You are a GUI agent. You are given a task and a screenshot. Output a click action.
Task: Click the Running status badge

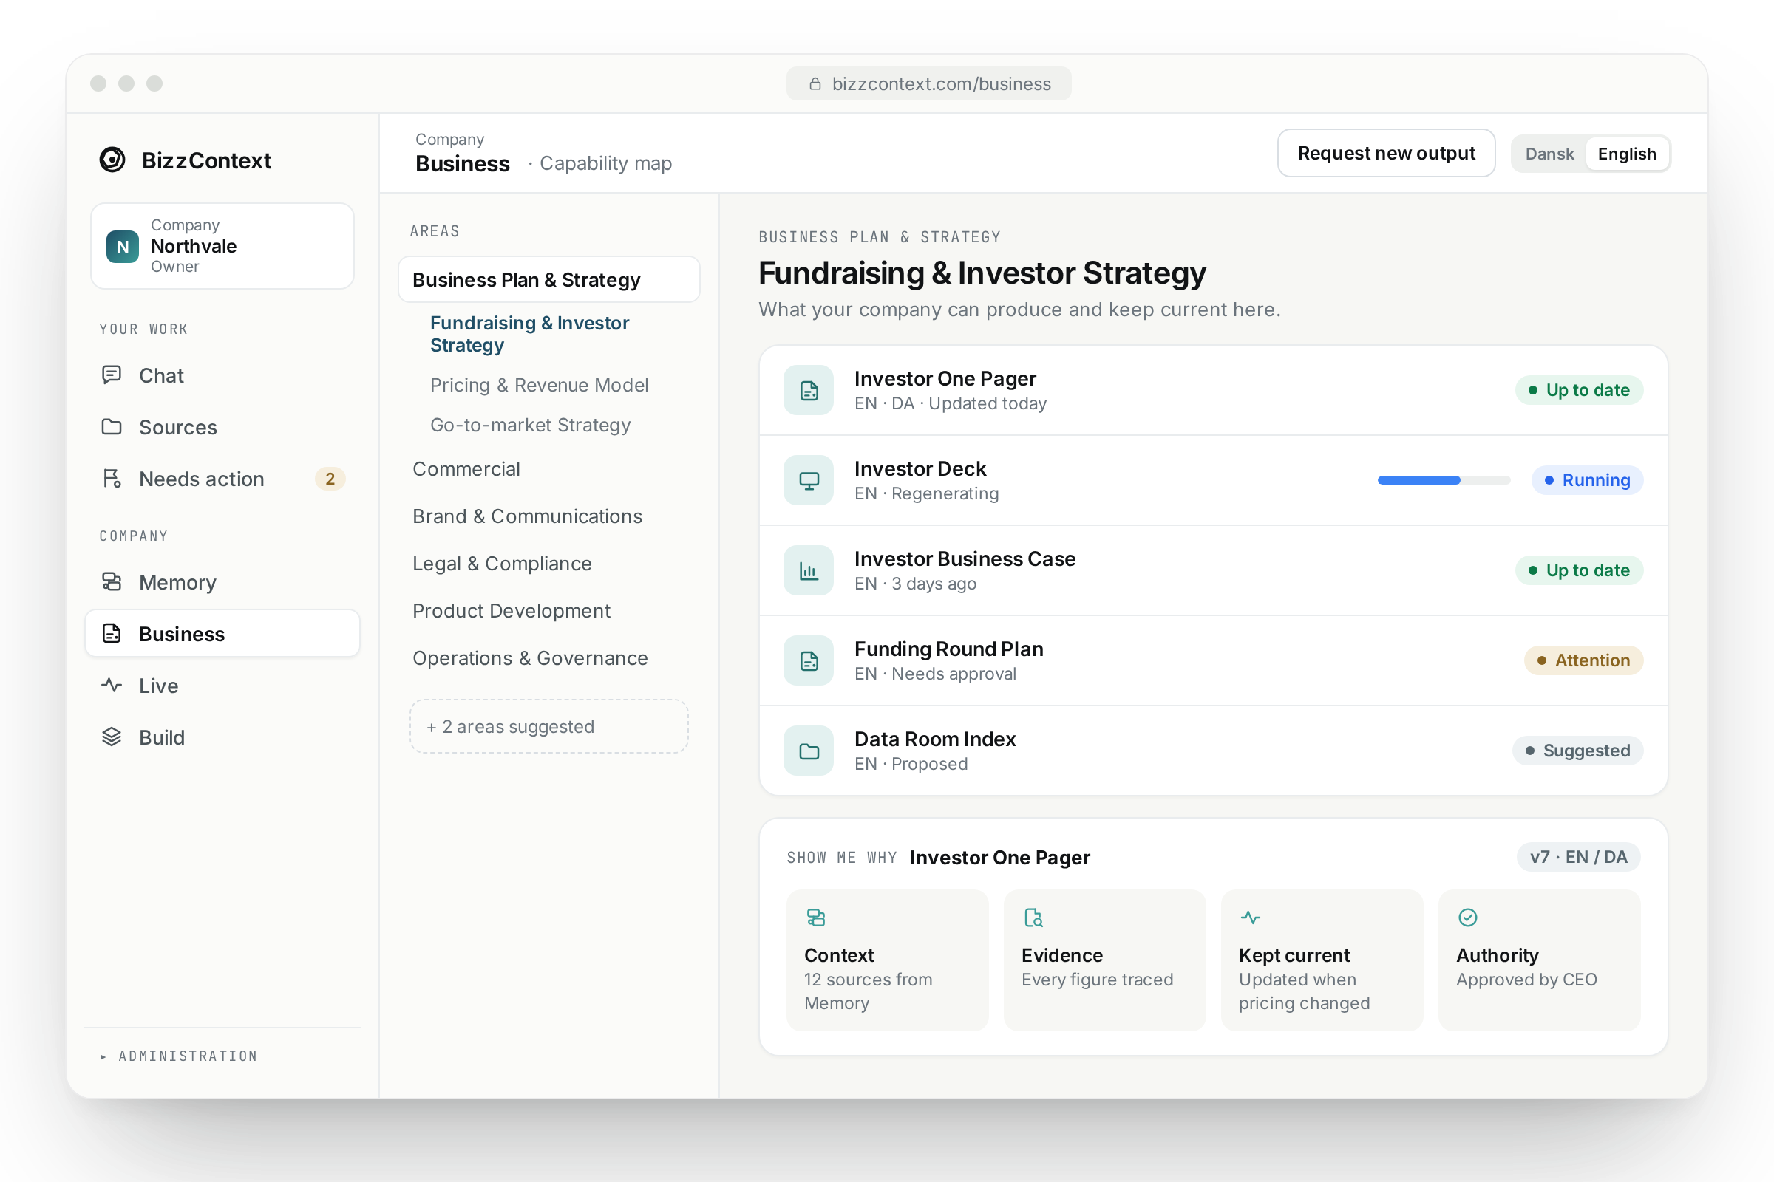1587,480
